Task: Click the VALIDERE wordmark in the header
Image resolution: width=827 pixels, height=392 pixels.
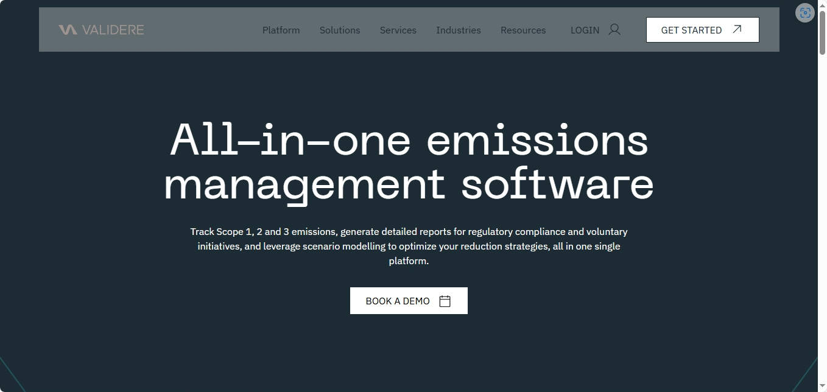Action: 114,29
